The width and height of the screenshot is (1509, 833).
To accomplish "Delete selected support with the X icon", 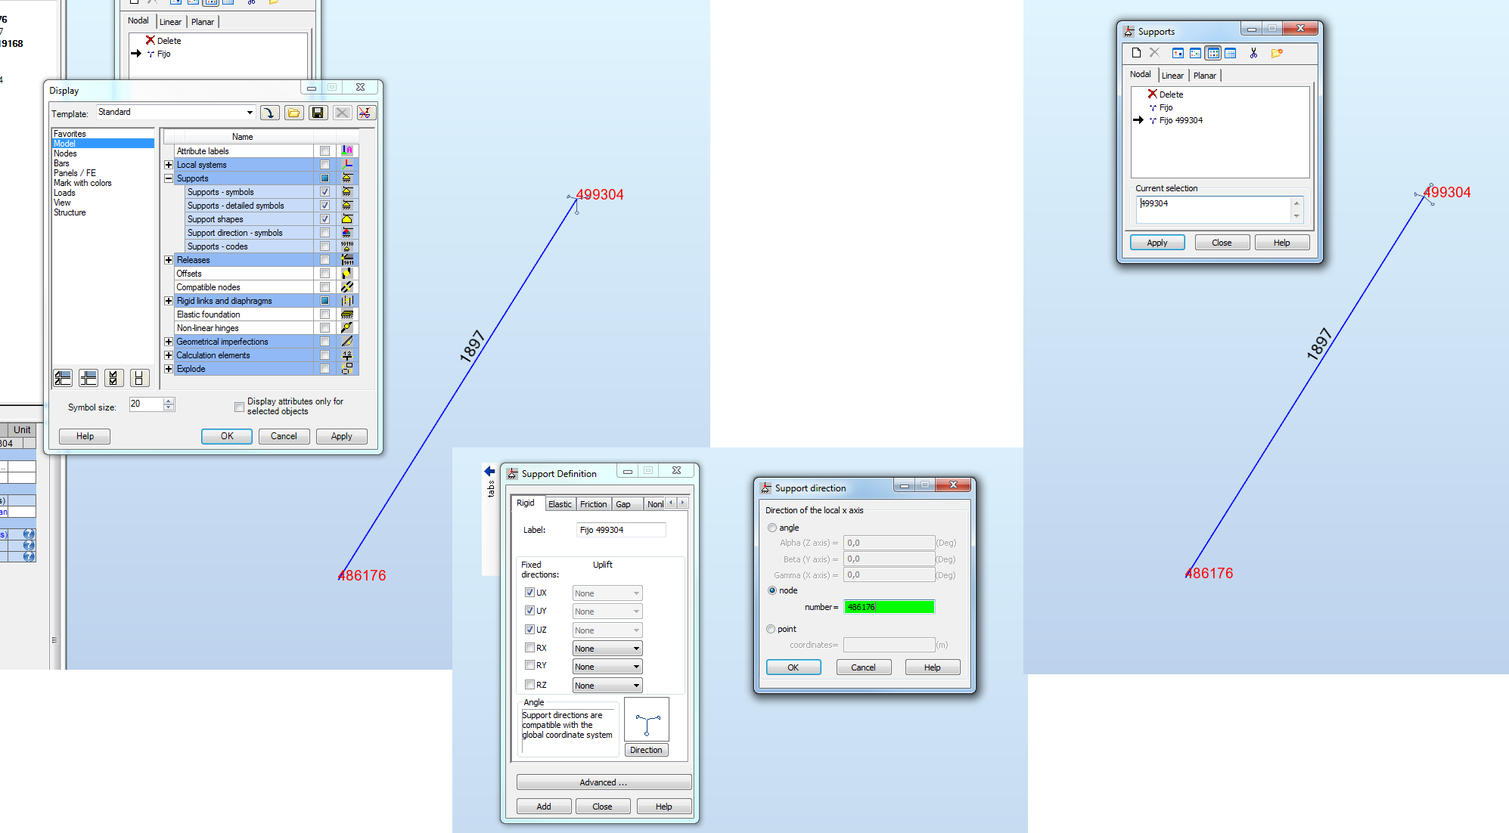I will point(1155,53).
